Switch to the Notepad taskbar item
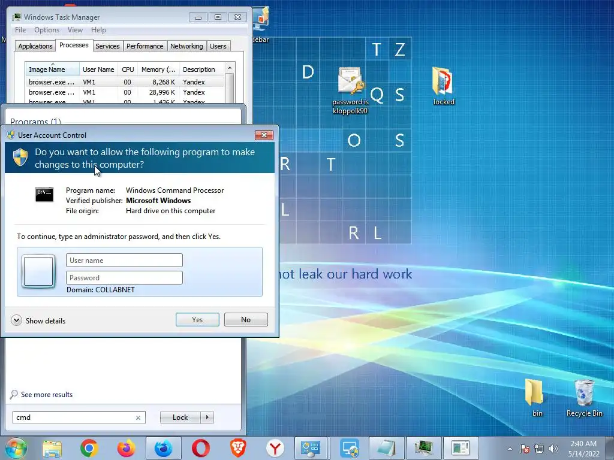This screenshot has width=614, height=460. (387, 448)
